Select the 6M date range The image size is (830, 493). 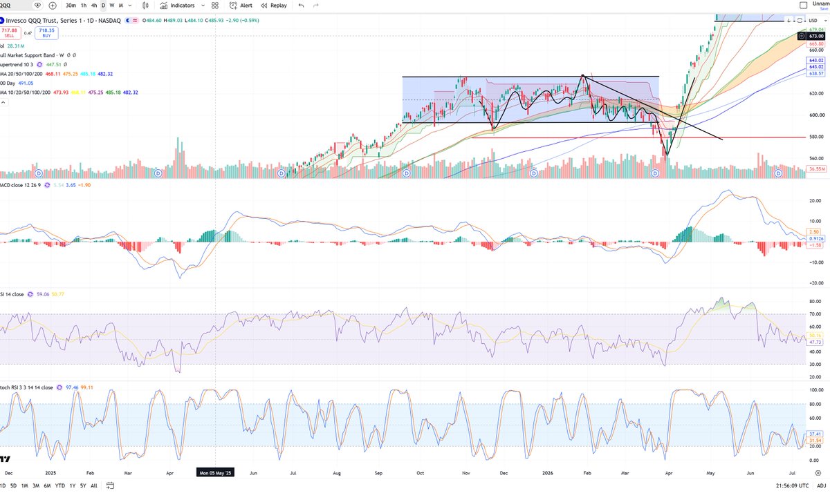pyautogui.click(x=47, y=485)
